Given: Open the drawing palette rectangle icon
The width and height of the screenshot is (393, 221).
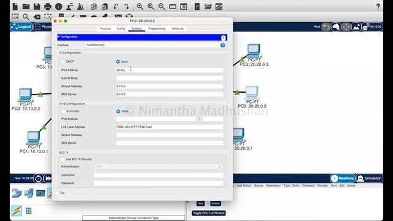Looking at the screenshot, I should [173, 7].
